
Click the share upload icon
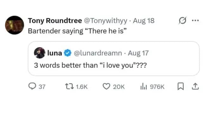195,86
